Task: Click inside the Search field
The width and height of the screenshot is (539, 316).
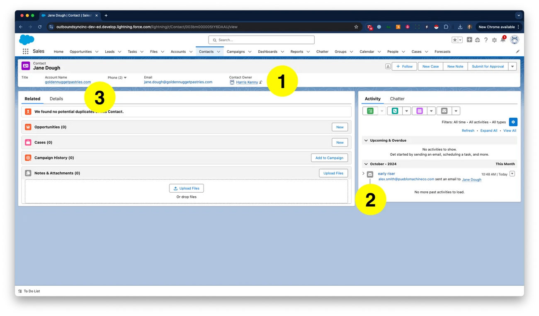Action: pyautogui.click(x=261, y=40)
